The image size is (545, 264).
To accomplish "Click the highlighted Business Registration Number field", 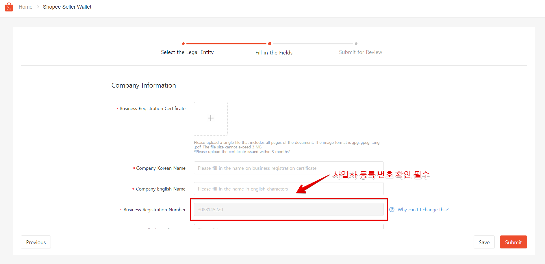I will [288, 209].
